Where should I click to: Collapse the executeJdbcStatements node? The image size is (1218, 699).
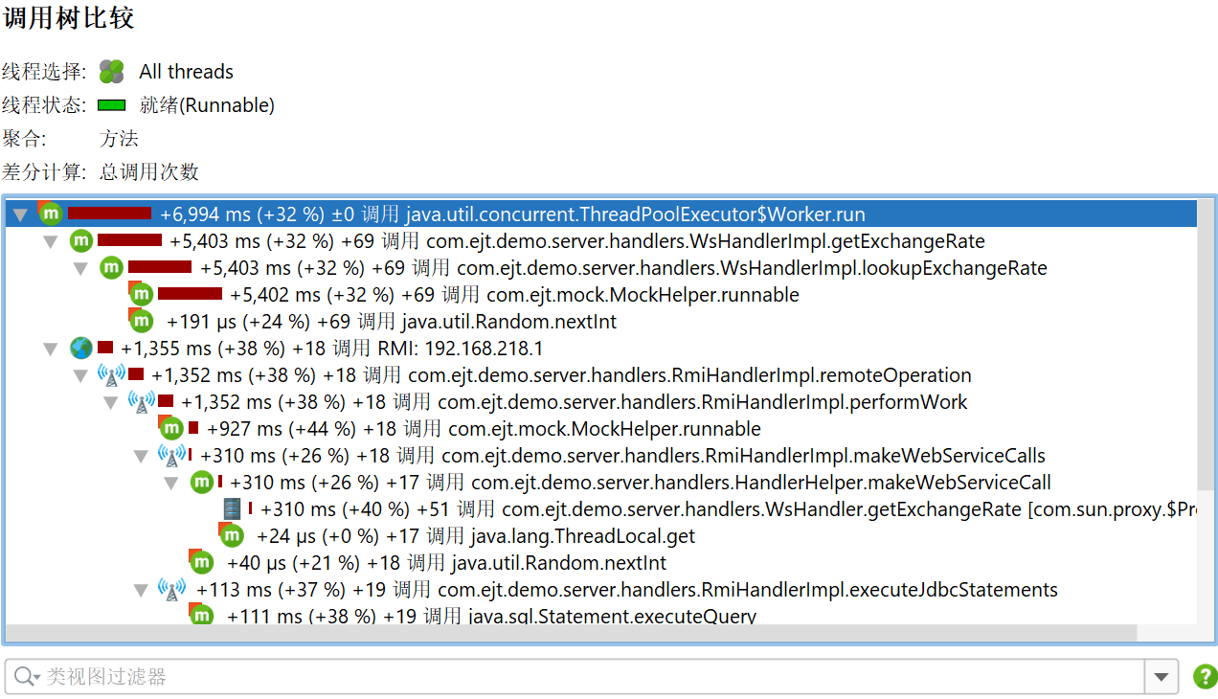[x=141, y=590]
